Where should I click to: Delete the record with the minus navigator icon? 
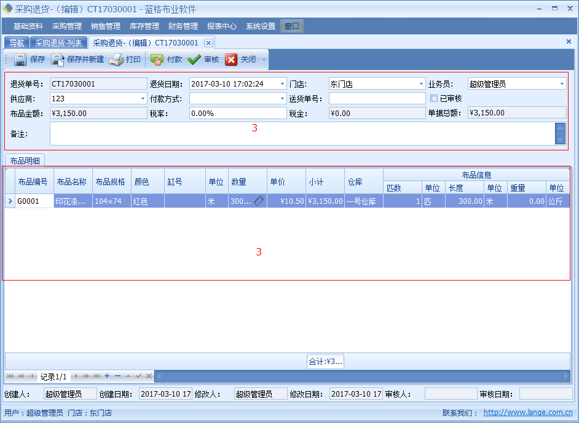[x=117, y=376]
